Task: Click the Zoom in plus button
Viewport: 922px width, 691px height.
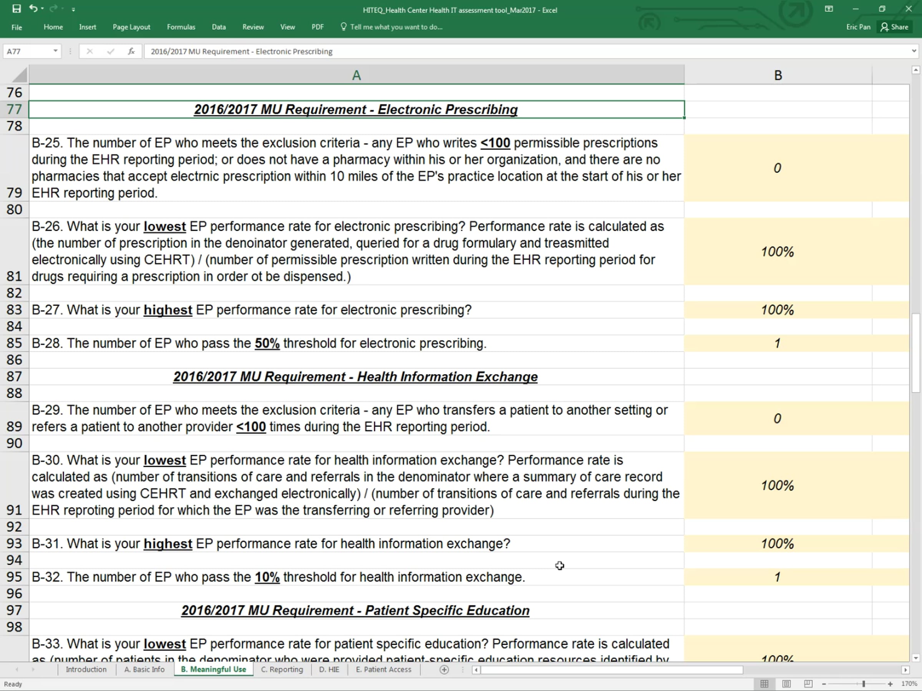Action: [890, 683]
